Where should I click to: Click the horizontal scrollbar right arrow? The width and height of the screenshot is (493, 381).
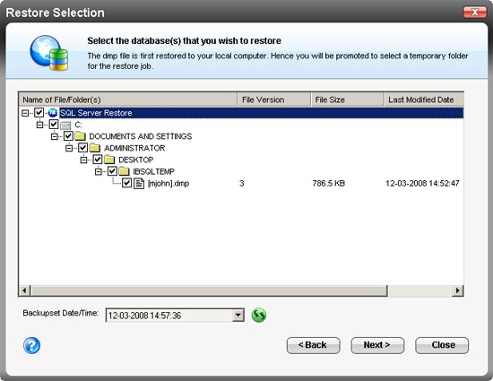[457, 290]
